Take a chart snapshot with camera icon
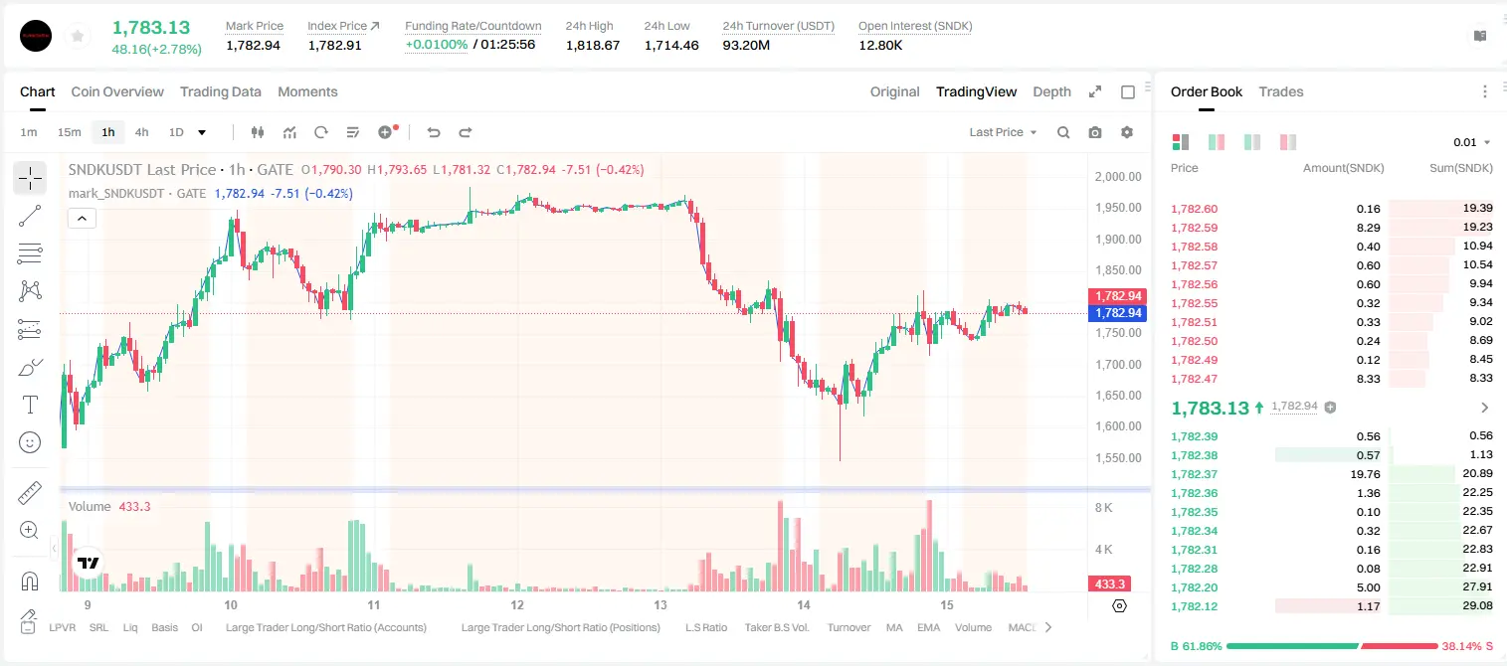Screen dimensions: 1507x666 (1095, 132)
